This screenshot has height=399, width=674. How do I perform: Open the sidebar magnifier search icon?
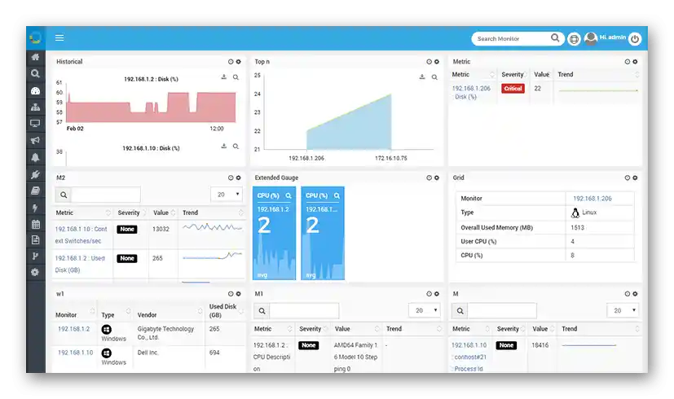click(x=35, y=74)
